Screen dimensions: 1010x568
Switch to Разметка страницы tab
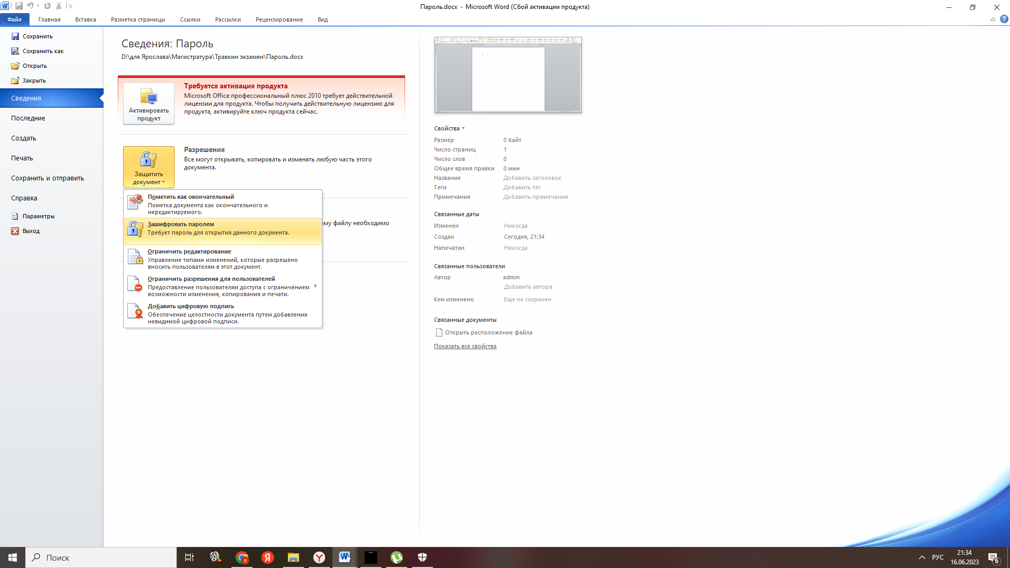click(138, 19)
